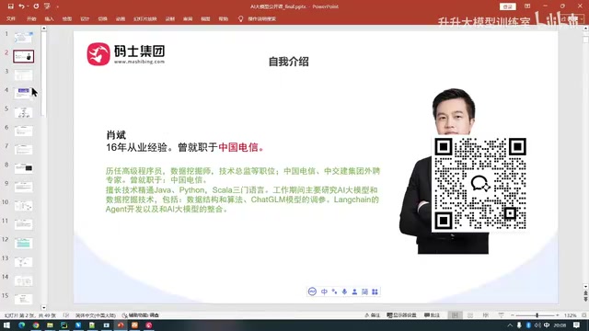Select slide 5 thumbnail

pyautogui.click(x=23, y=112)
